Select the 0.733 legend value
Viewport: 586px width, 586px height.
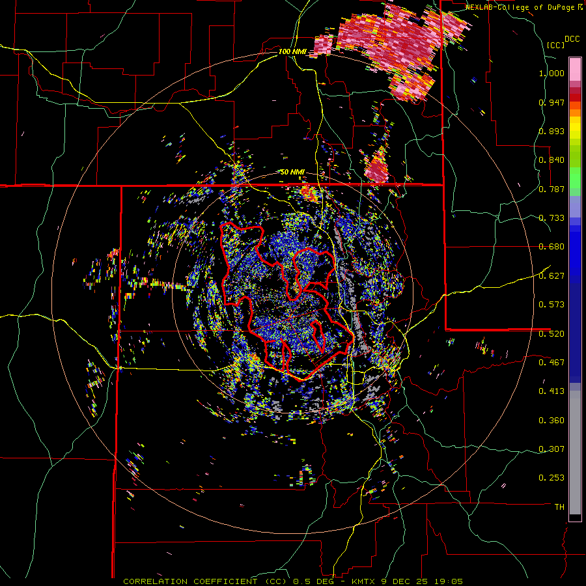click(x=551, y=218)
